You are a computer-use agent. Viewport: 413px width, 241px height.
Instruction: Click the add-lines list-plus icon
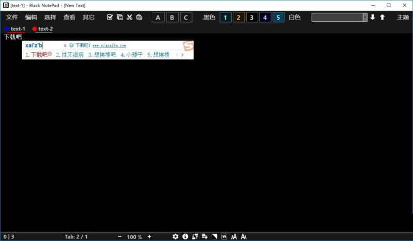point(204,236)
